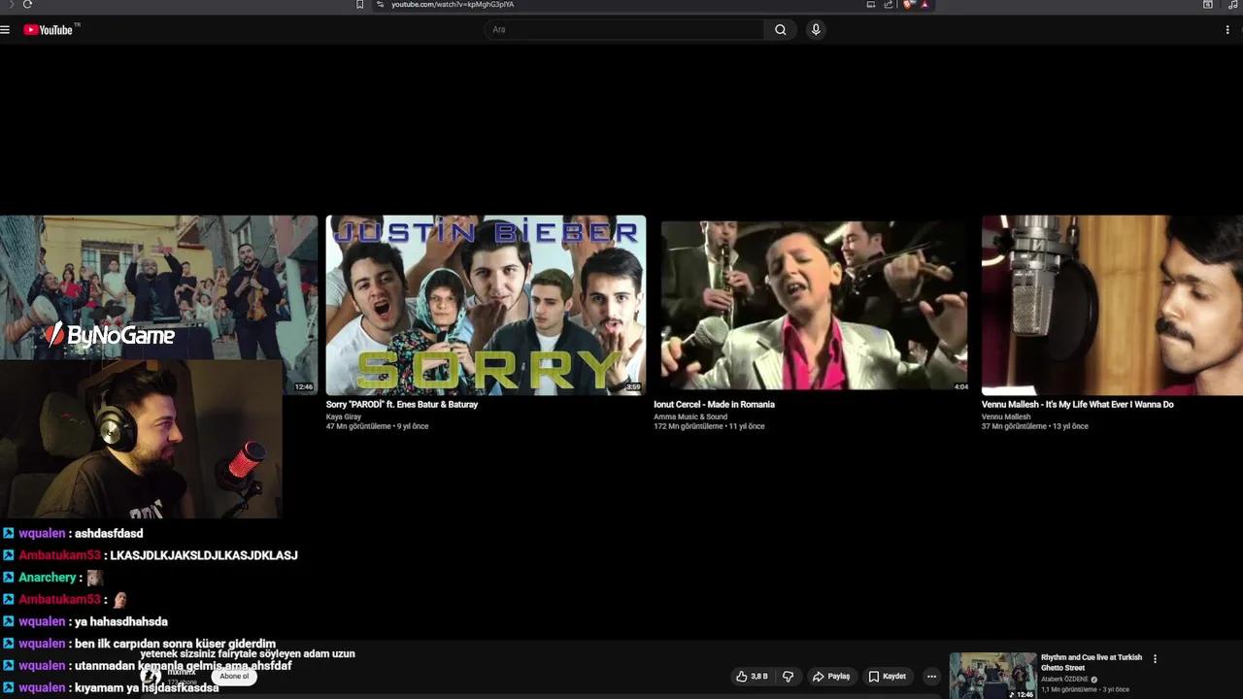Click the Anarchery chat username
Viewport: 1243px width, 699px height.
pyautogui.click(x=47, y=578)
